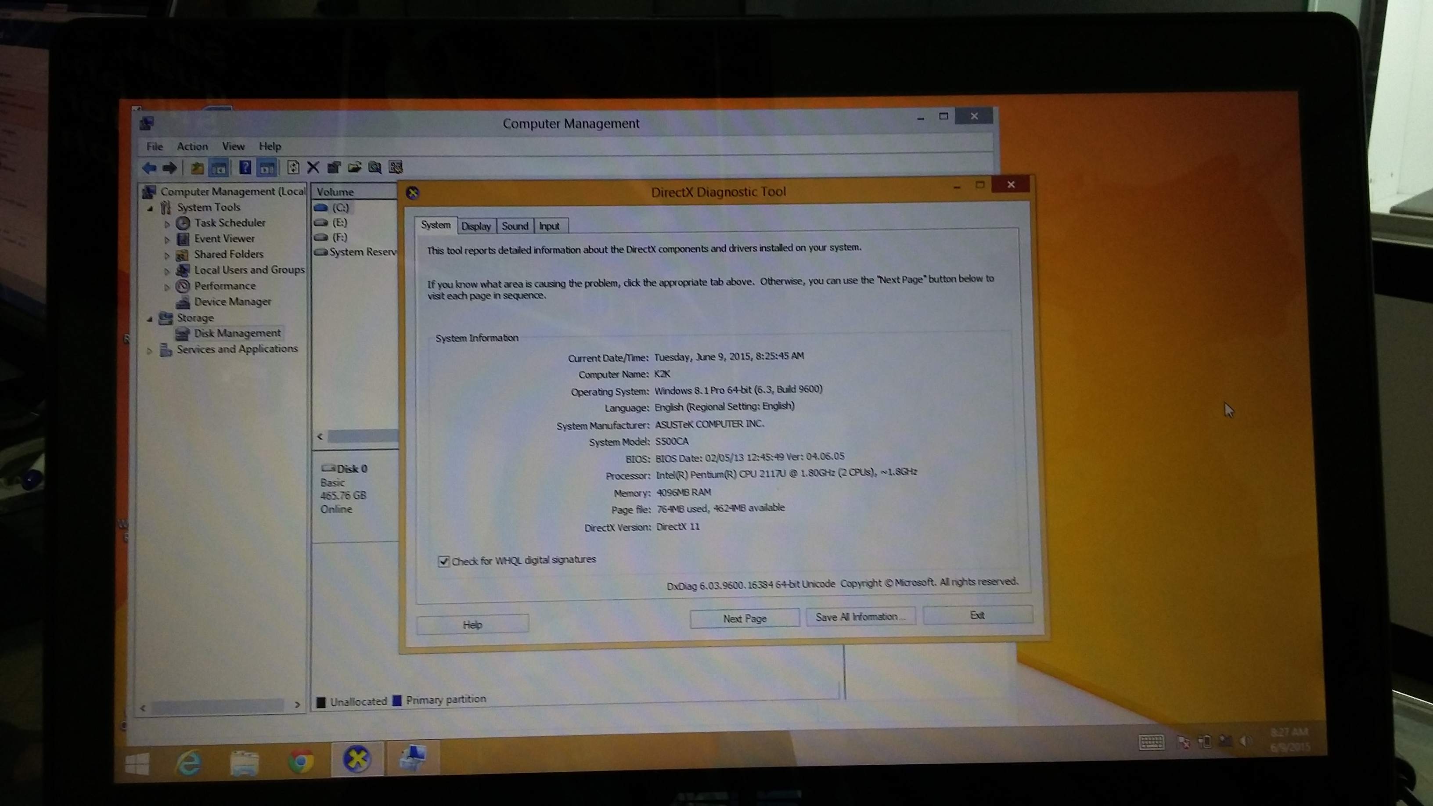Click the blue Back arrow toolbar icon
Image resolution: width=1433 pixels, height=806 pixels.
pyautogui.click(x=149, y=167)
